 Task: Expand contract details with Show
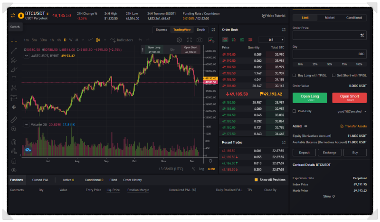click(x=329, y=196)
